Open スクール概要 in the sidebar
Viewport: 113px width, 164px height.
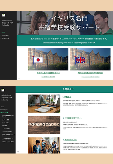point(6,120)
